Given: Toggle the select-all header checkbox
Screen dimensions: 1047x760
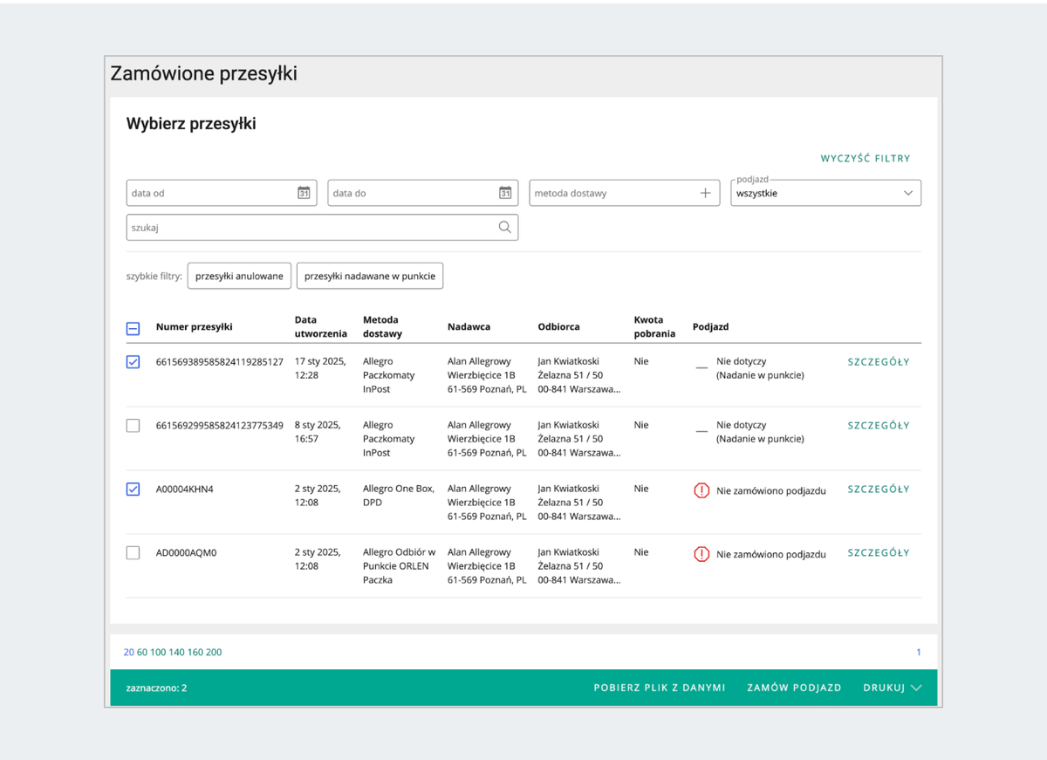Looking at the screenshot, I should [x=133, y=329].
